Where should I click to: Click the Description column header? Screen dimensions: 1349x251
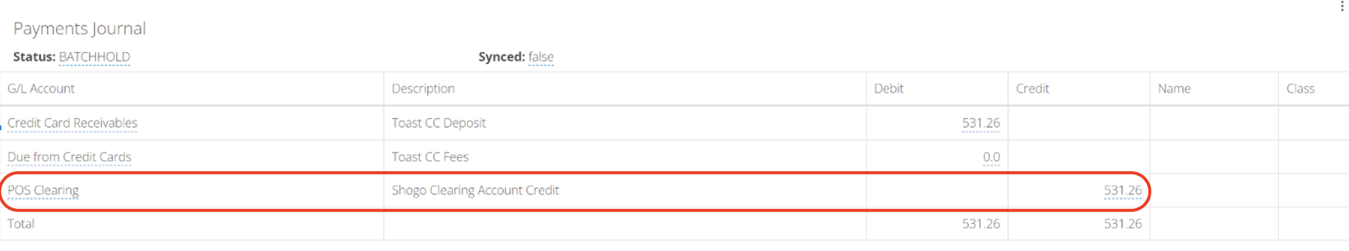423,89
